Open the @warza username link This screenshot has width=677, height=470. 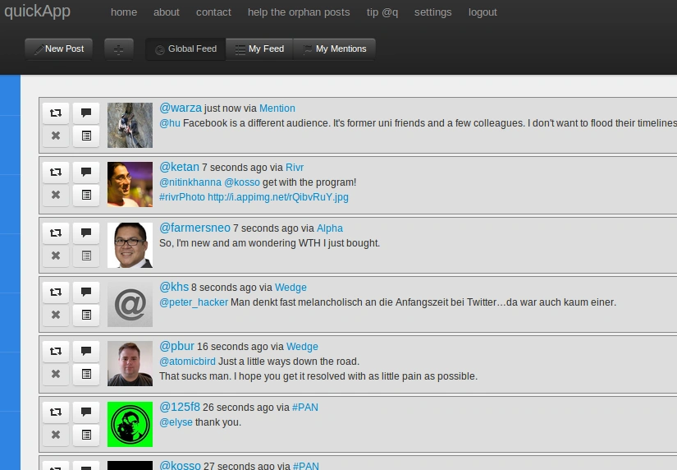[181, 108]
